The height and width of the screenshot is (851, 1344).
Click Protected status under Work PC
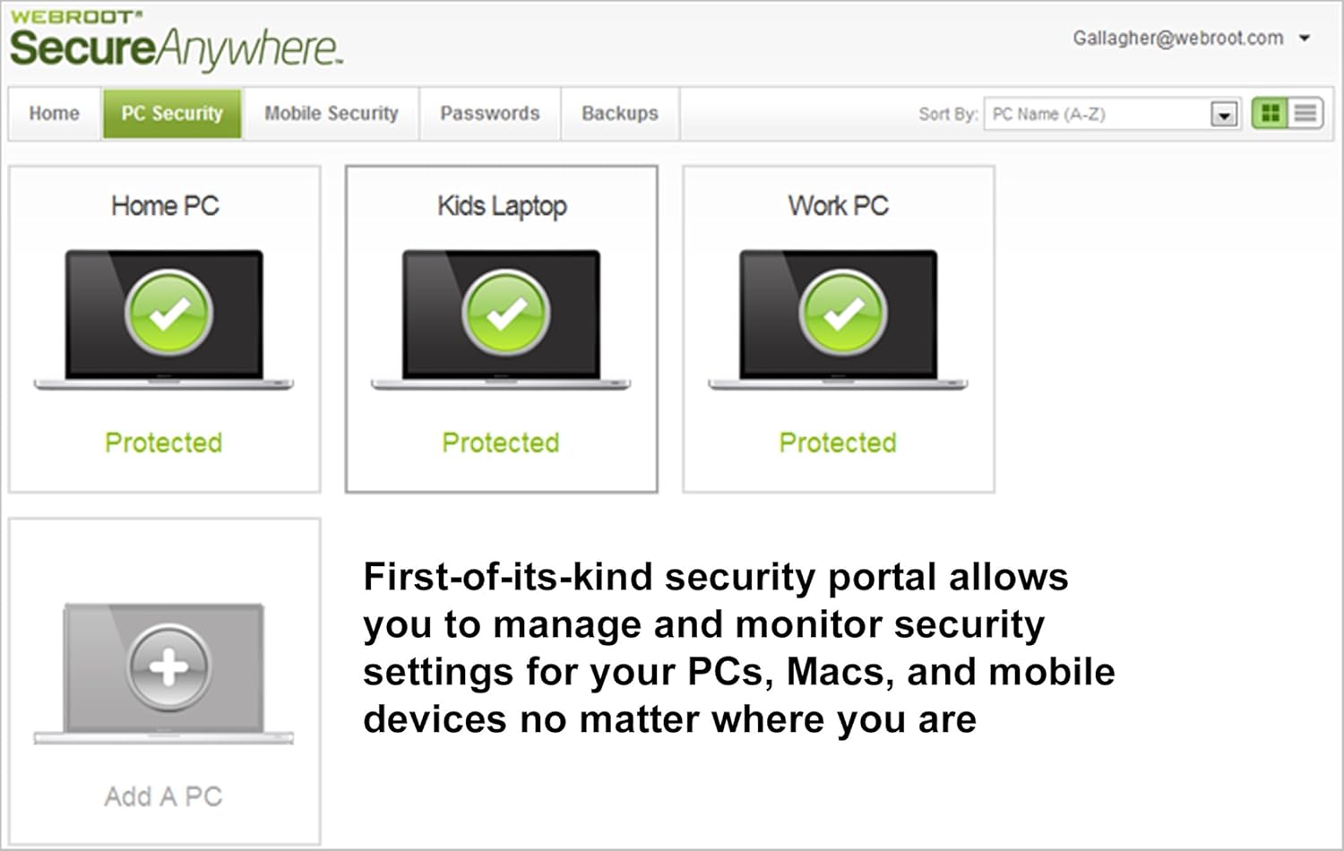pyautogui.click(x=838, y=443)
